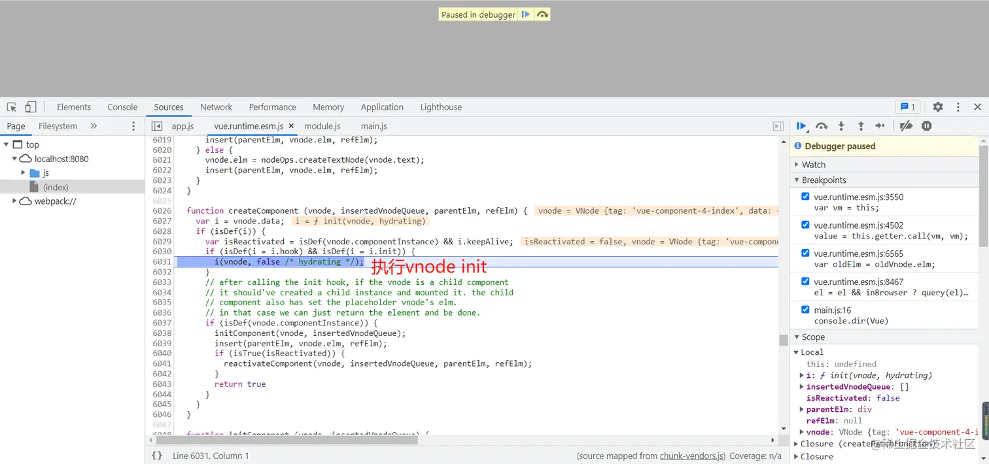Close the vue.runtime.esm.js tab

click(x=291, y=126)
